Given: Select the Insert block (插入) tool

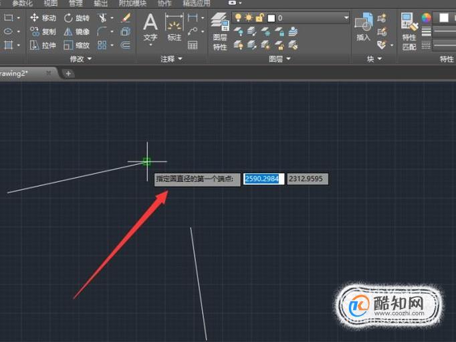Looking at the screenshot, I should click(364, 27).
